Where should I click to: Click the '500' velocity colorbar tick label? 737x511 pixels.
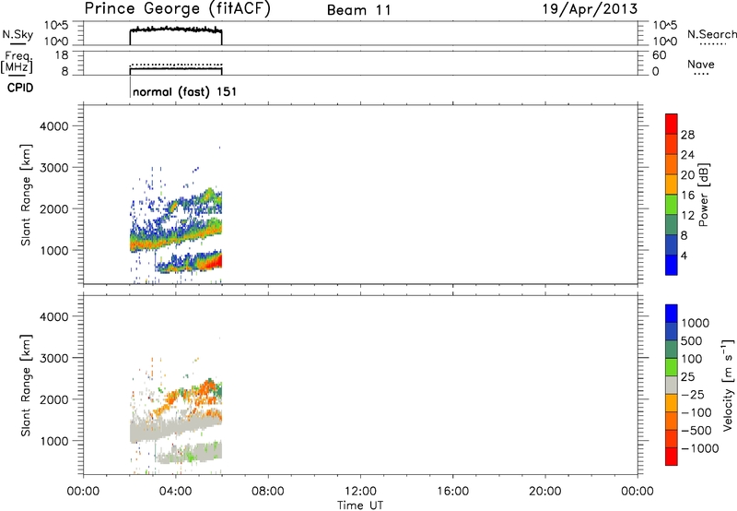point(691,341)
